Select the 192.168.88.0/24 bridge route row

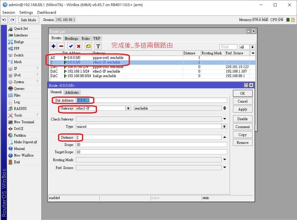(x=153, y=76)
